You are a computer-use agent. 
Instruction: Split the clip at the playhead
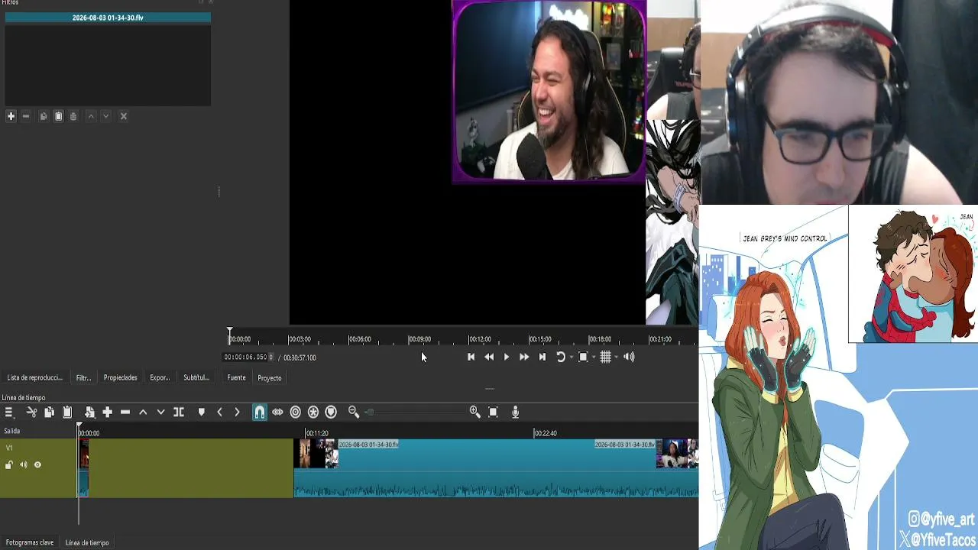179,412
